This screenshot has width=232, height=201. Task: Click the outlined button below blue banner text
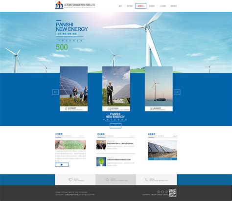116,126
